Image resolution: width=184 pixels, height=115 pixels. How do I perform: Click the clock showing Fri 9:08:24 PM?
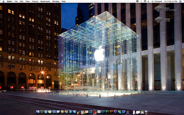171,1
